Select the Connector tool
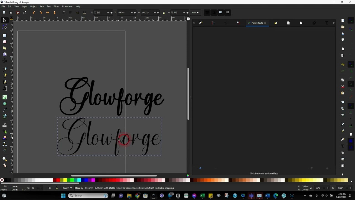The height and width of the screenshot is (200, 355). click(4, 144)
